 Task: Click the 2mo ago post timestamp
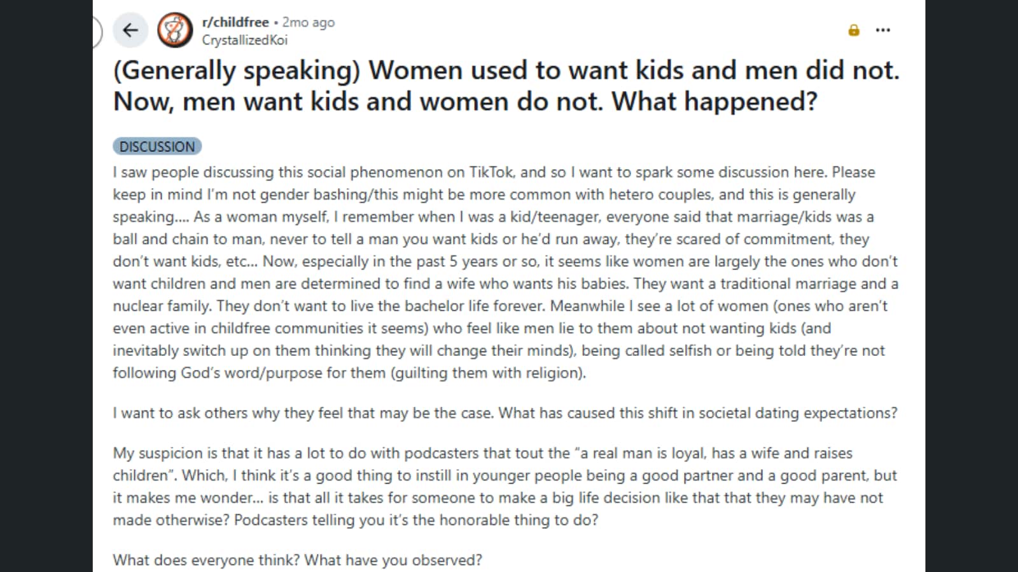(308, 22)
